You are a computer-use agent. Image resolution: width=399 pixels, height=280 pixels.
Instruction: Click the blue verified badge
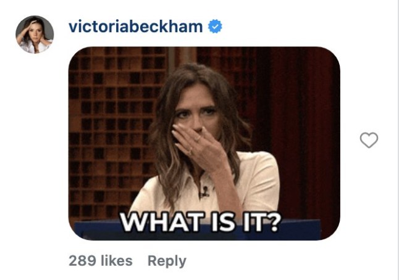click(x=215, y=26)
